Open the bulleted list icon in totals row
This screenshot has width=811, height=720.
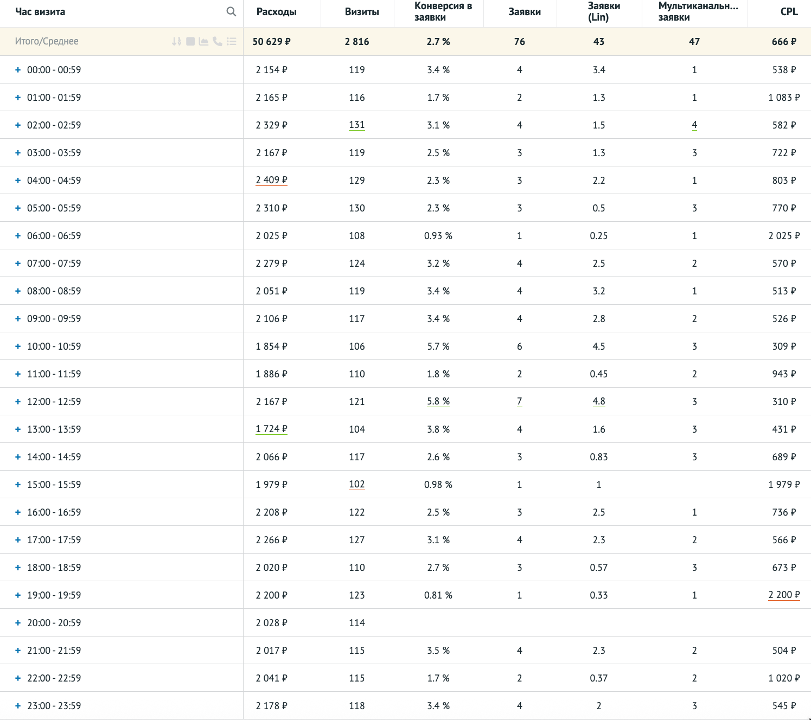point(232,41)
